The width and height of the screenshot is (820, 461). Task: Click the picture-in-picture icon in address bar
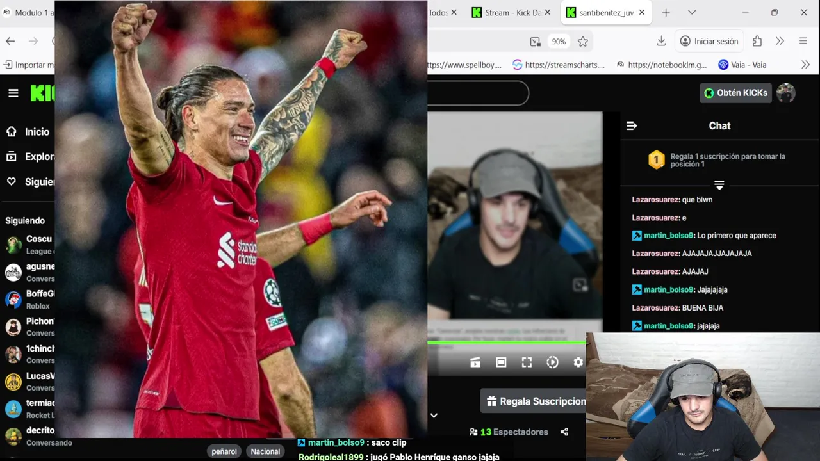535,42
